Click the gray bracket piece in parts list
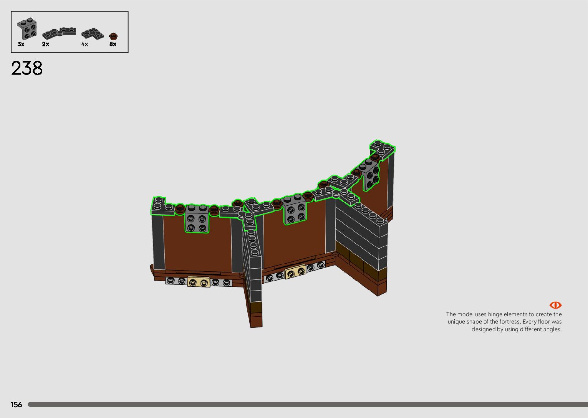The width and height of the screenshot is (588, 418). coord(27,30)
